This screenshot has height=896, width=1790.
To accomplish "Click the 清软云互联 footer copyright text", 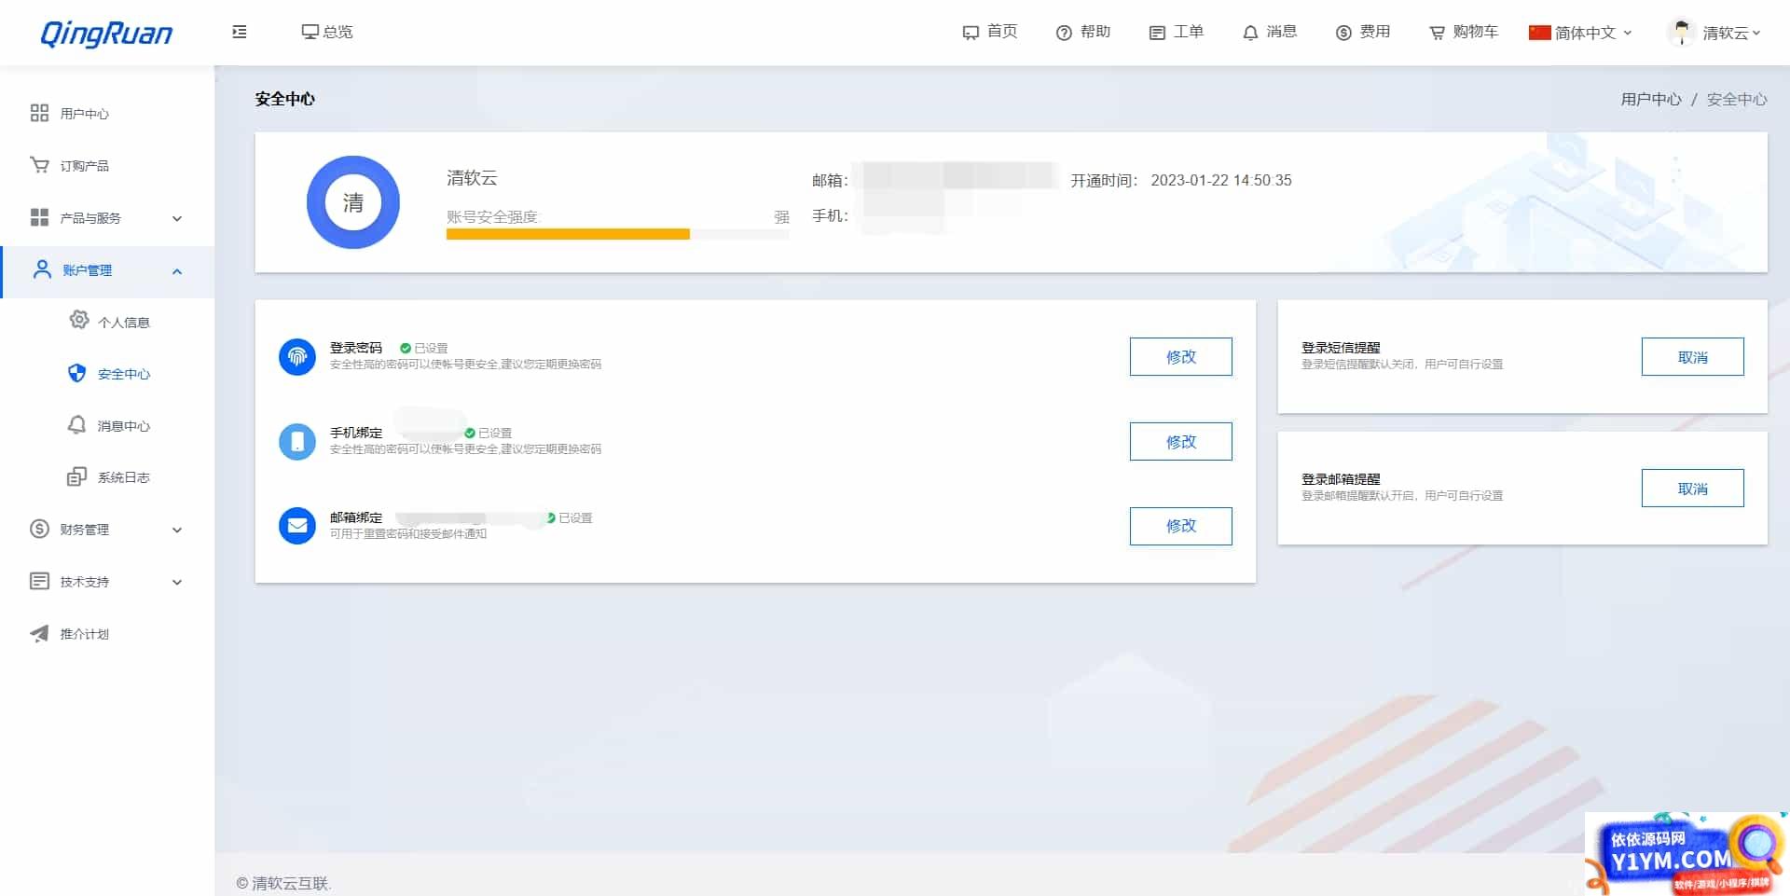I will [x=284, y=883].
